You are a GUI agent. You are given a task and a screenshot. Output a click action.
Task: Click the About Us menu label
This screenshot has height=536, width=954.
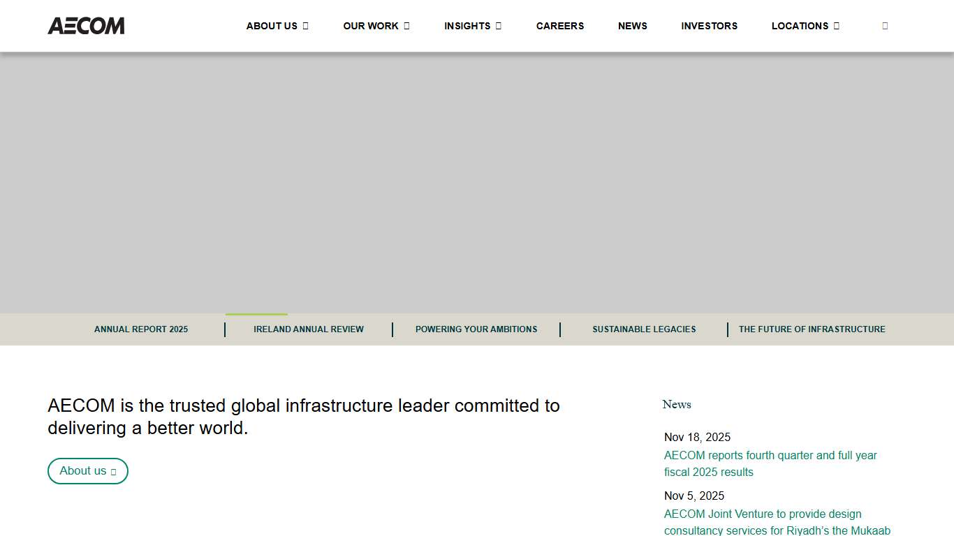click(272, 26)
